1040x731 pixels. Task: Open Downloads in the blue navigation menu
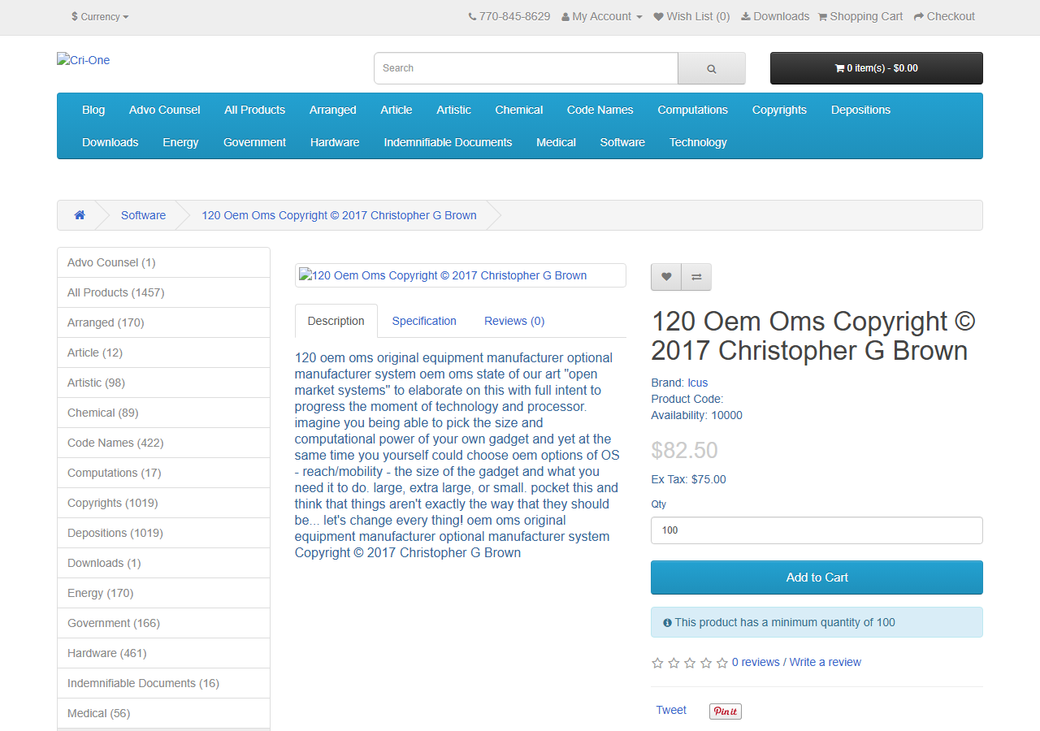[x=110, y=142]
